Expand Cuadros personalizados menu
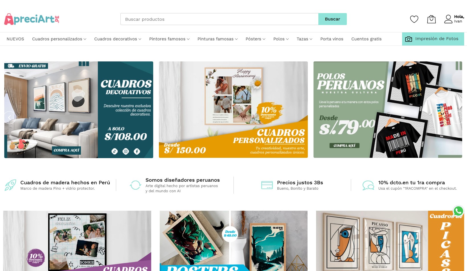Viewport: 467px width, 271px height. coord(59,39)
